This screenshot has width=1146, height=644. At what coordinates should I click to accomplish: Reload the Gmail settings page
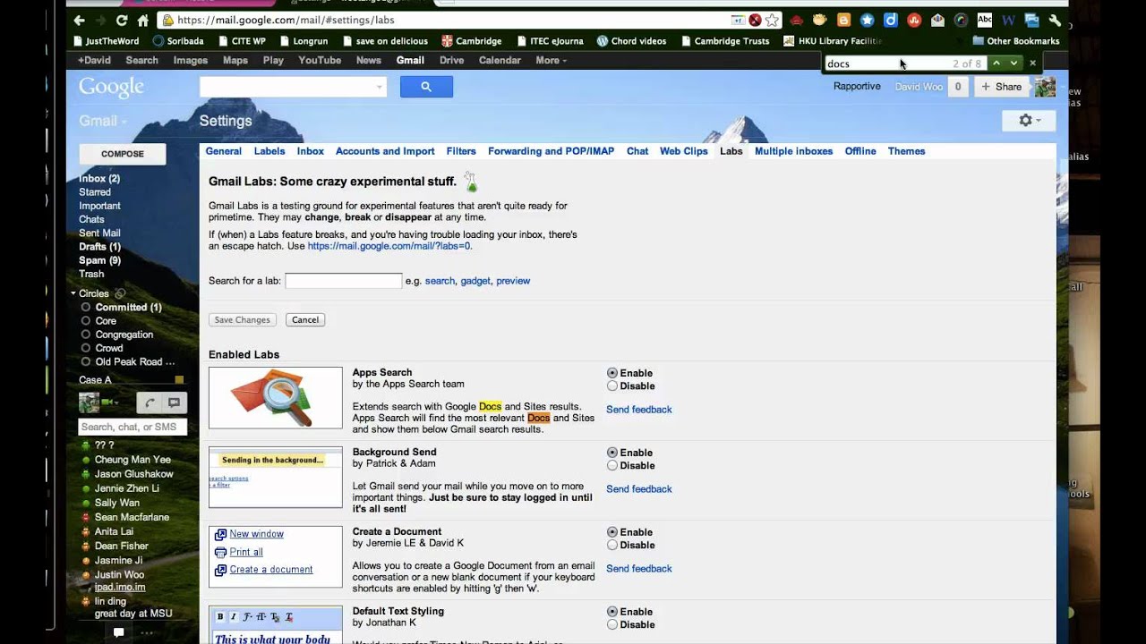point(122,20)
